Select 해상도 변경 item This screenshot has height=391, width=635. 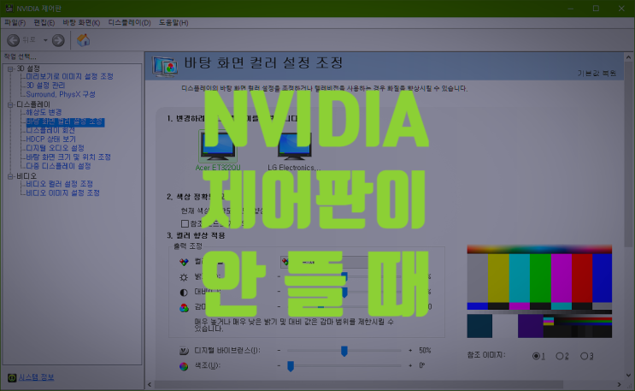[x=44, y=112]
